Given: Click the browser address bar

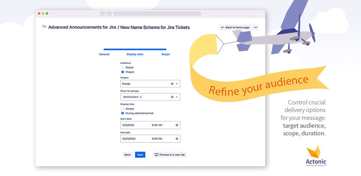Looking at the screenshot, I should pos(157,13).
